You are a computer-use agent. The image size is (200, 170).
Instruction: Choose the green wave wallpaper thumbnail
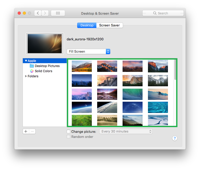(x=132, y=94)
